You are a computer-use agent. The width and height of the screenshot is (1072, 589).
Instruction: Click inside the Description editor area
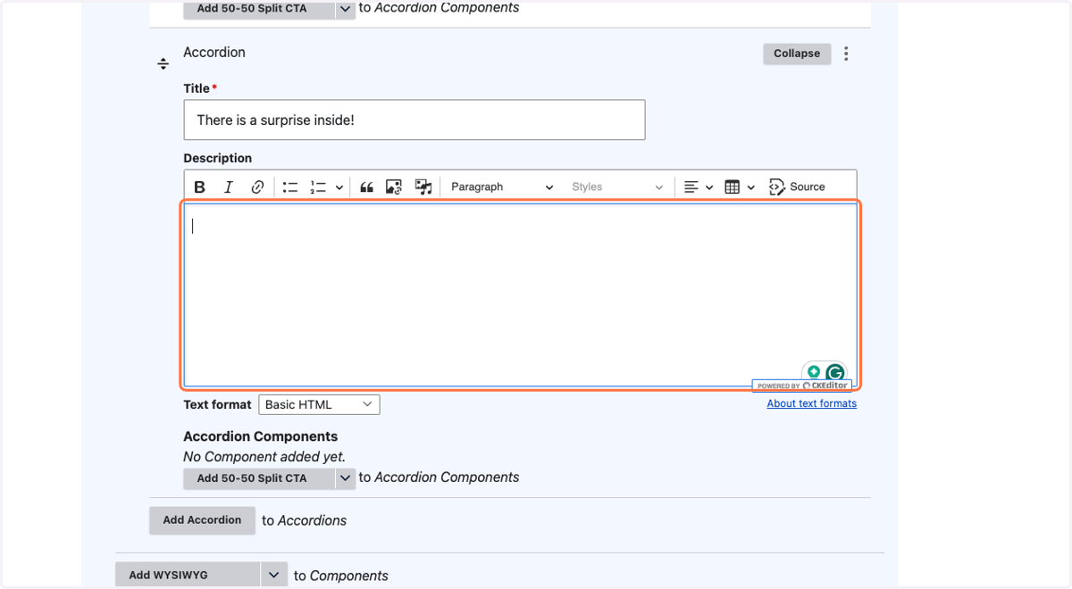[520, 295]
